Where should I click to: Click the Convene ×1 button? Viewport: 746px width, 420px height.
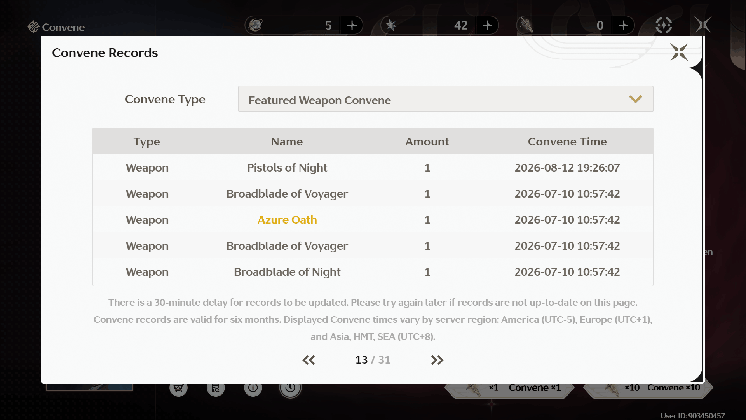tap(509, 388)
